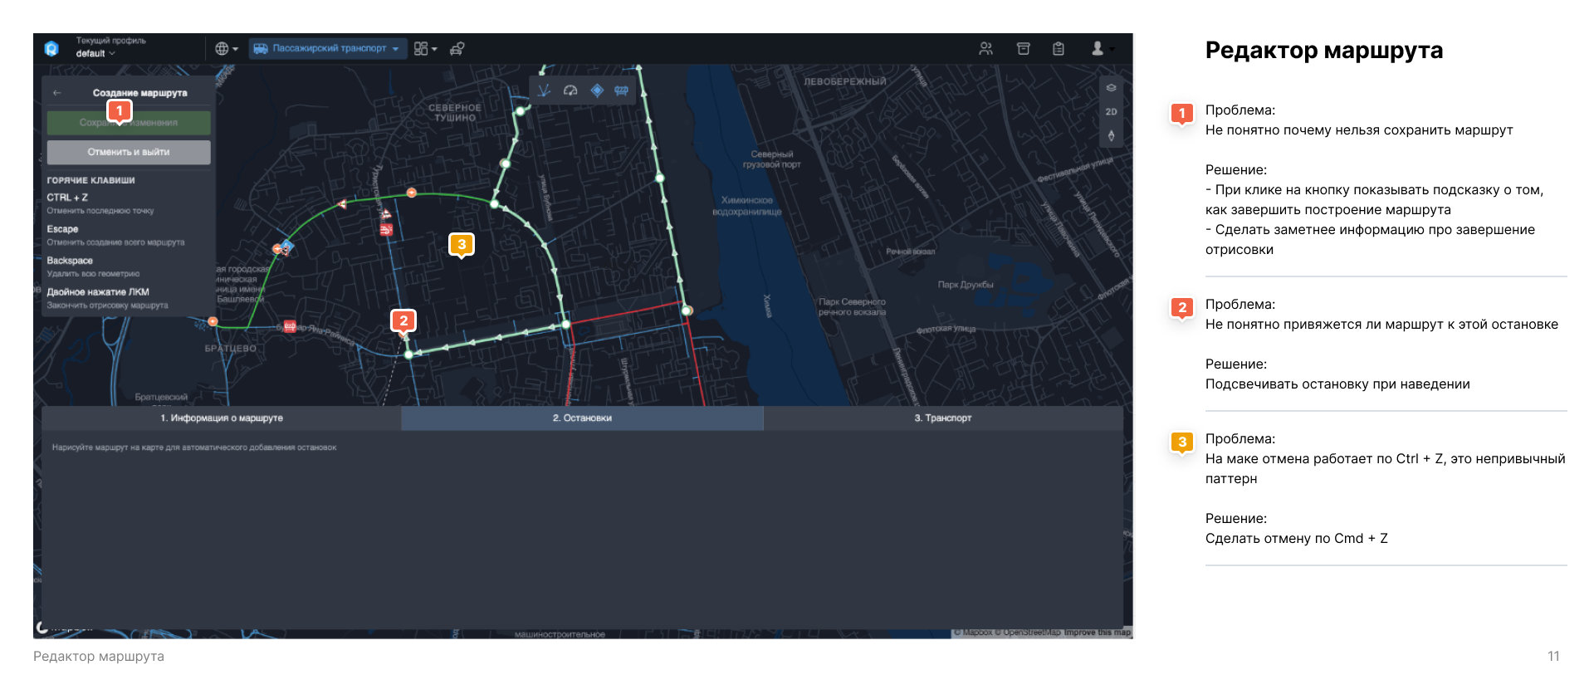1594x699 pixels.
Task: Click the route endpoint at the red line's corner
Action: click(687, 310)
